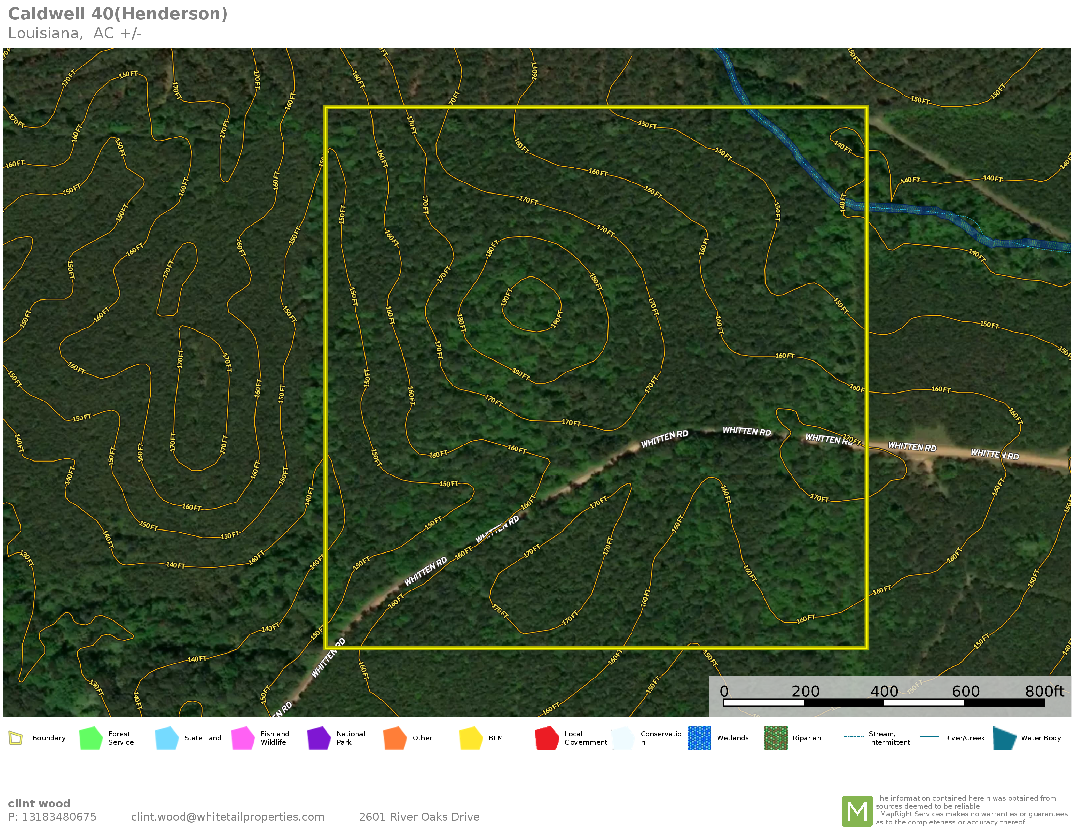Click the red Local Government icon
Screen dimensions: 1075x831
[x=547, y=738]
